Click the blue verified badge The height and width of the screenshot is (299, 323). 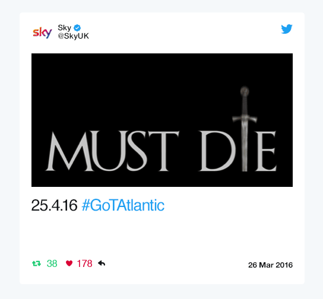pos(77,27)
